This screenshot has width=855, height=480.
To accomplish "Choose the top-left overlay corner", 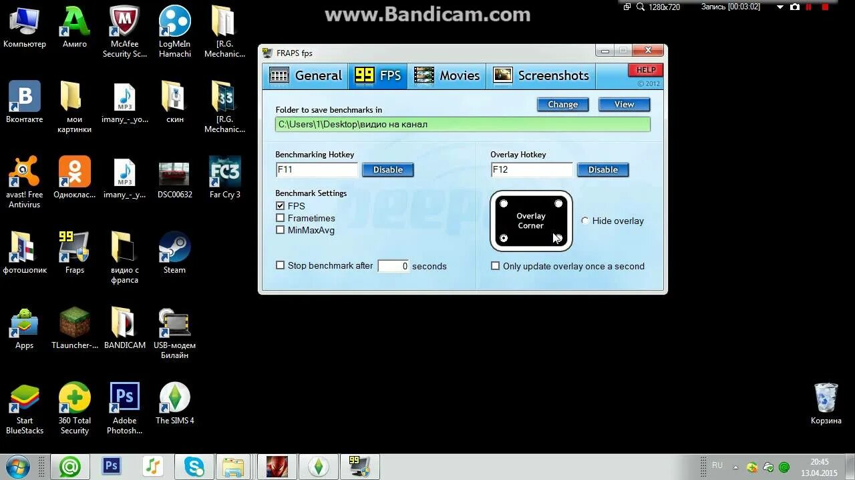I will coord(504,203).
